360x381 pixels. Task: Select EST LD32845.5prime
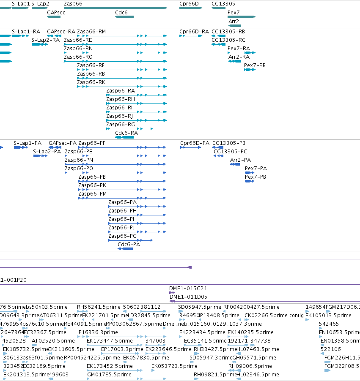click(x=149, y=316)
